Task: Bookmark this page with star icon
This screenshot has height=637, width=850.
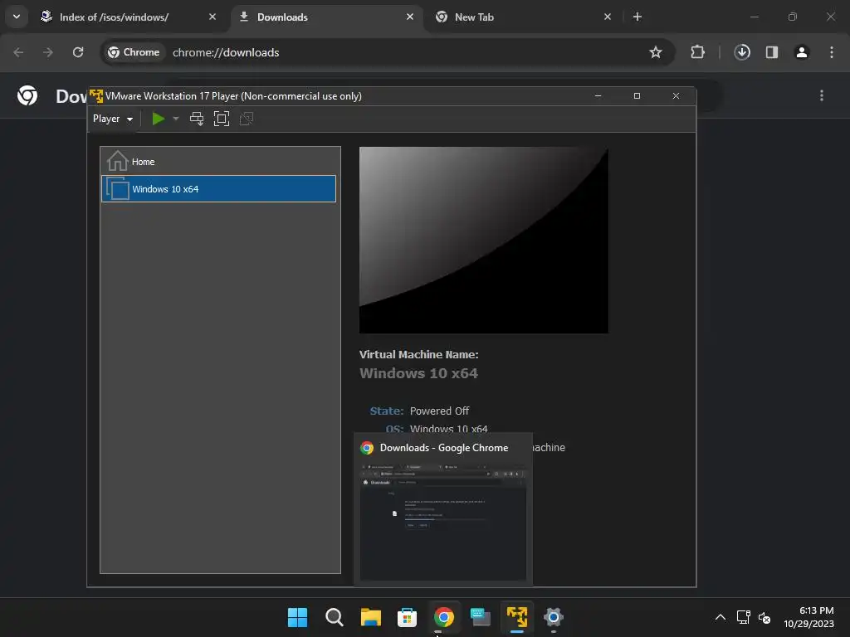Action: coord(656,52)
